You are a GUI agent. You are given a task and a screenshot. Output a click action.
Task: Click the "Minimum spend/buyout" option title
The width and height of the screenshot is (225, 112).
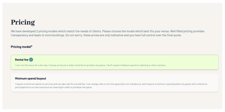30,78
